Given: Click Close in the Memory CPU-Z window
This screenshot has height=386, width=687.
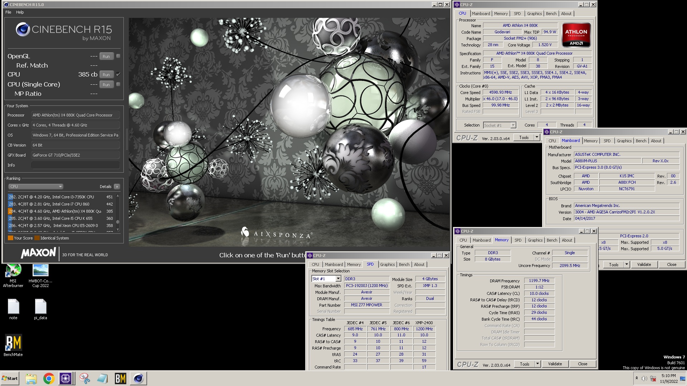Looking at the screenshot, I should pos(583,364).
